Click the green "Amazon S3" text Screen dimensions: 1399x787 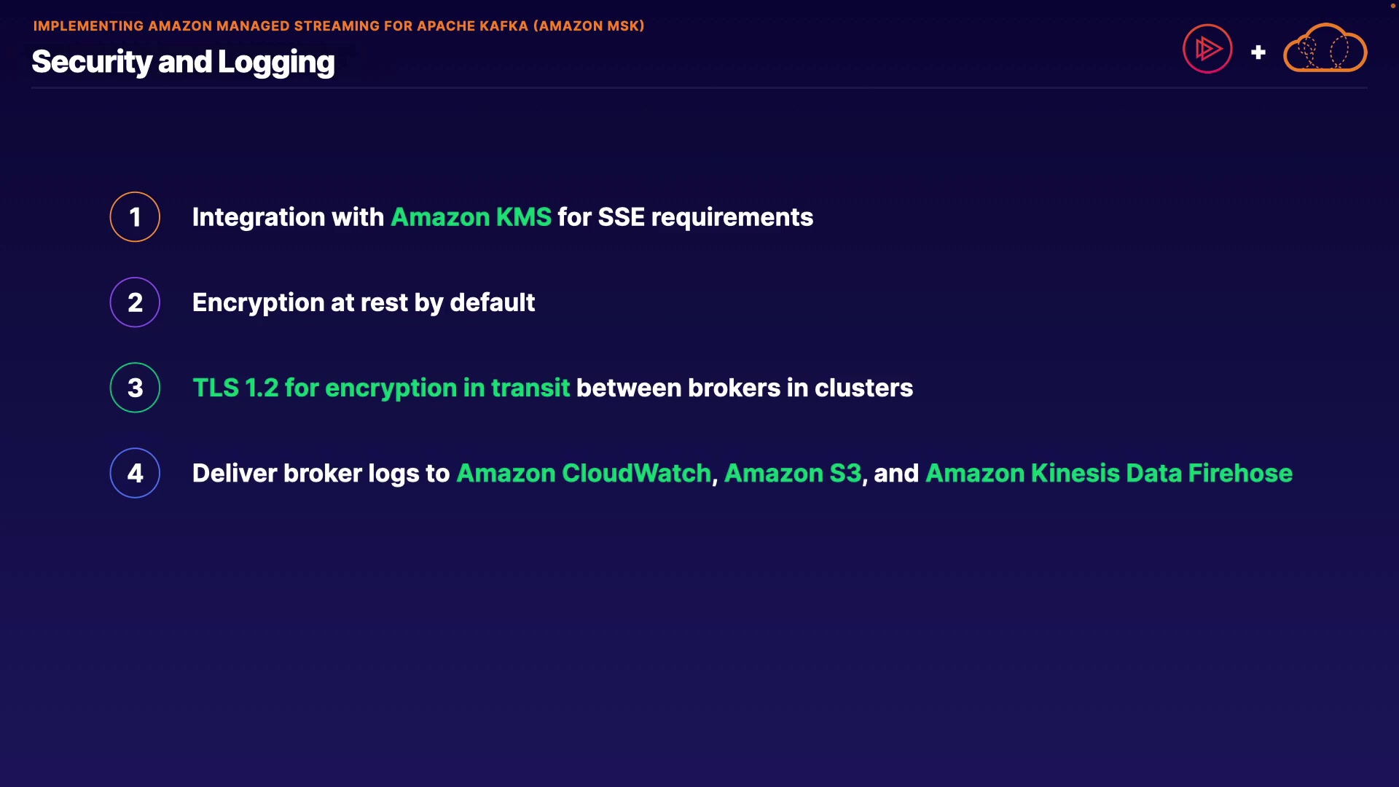[792, 473]
